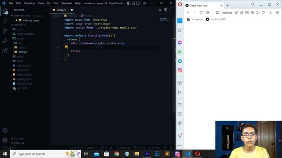Split the editor to the right

pyautogui.click(x=165, y=10)
